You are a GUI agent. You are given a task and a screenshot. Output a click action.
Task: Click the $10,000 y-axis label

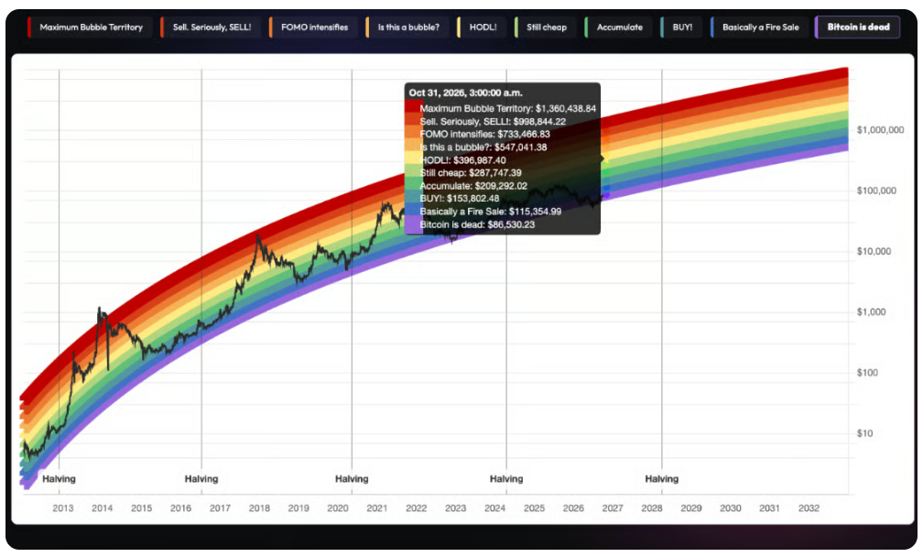coord(874,251)
